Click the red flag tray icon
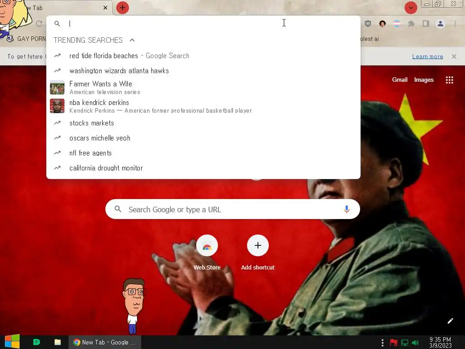 (394, 343)
